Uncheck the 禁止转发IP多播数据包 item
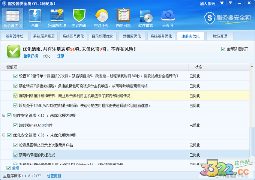The image size is (255, 180). pyautogui.click(x=15, y=86)
